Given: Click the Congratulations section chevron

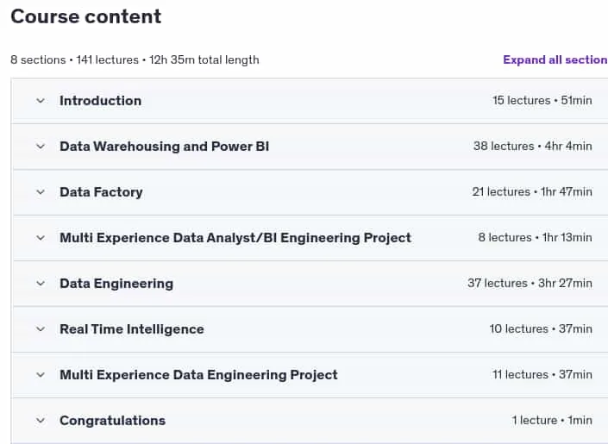Looking at the screenshot, I should (x=41, y=421).
